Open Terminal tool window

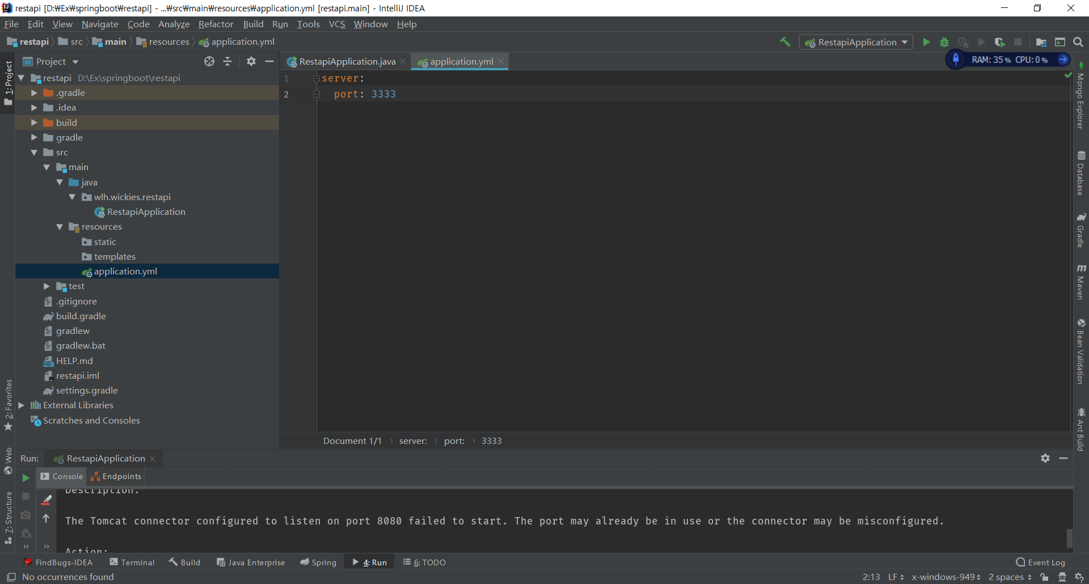coord(132,562)
